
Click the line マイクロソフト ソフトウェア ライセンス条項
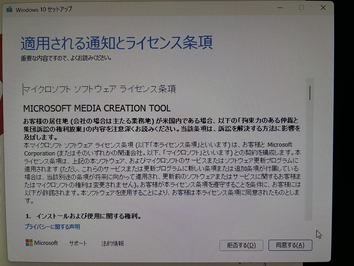(x=99, y=89)
